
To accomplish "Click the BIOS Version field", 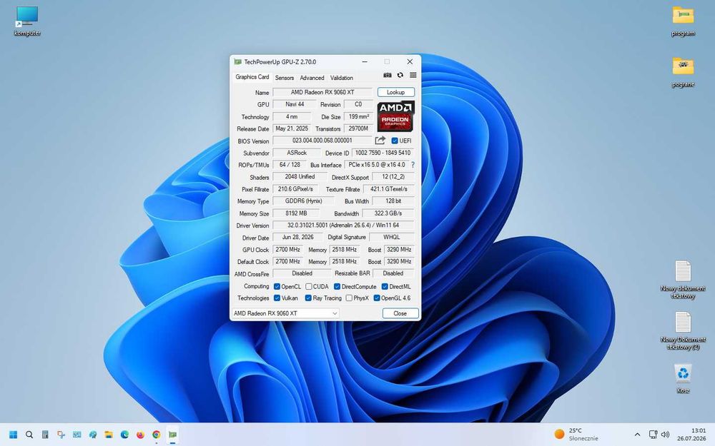I will pyautogui.click(x=322, y=141).
